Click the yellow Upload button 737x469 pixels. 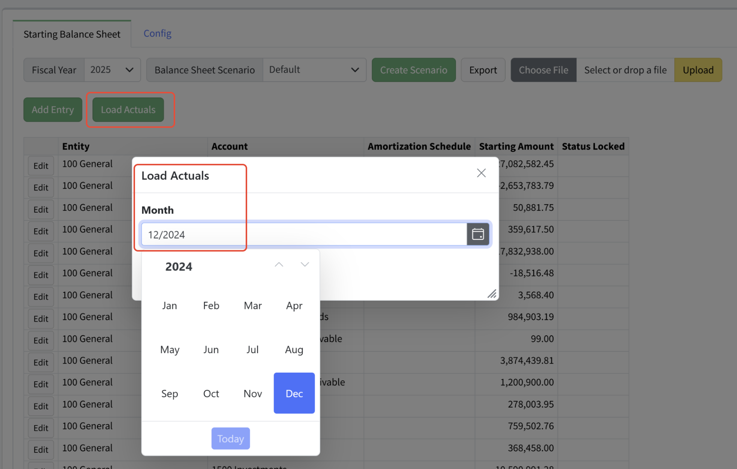click(x=698, y=70)
